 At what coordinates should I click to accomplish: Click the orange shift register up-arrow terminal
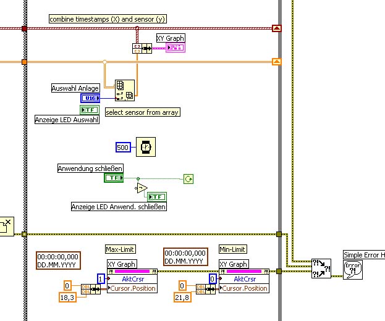277,62
